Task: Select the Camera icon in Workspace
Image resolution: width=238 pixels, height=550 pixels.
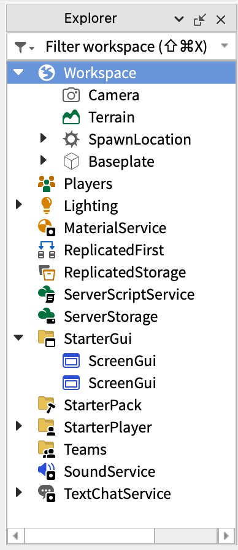Action: coord(71,95)
